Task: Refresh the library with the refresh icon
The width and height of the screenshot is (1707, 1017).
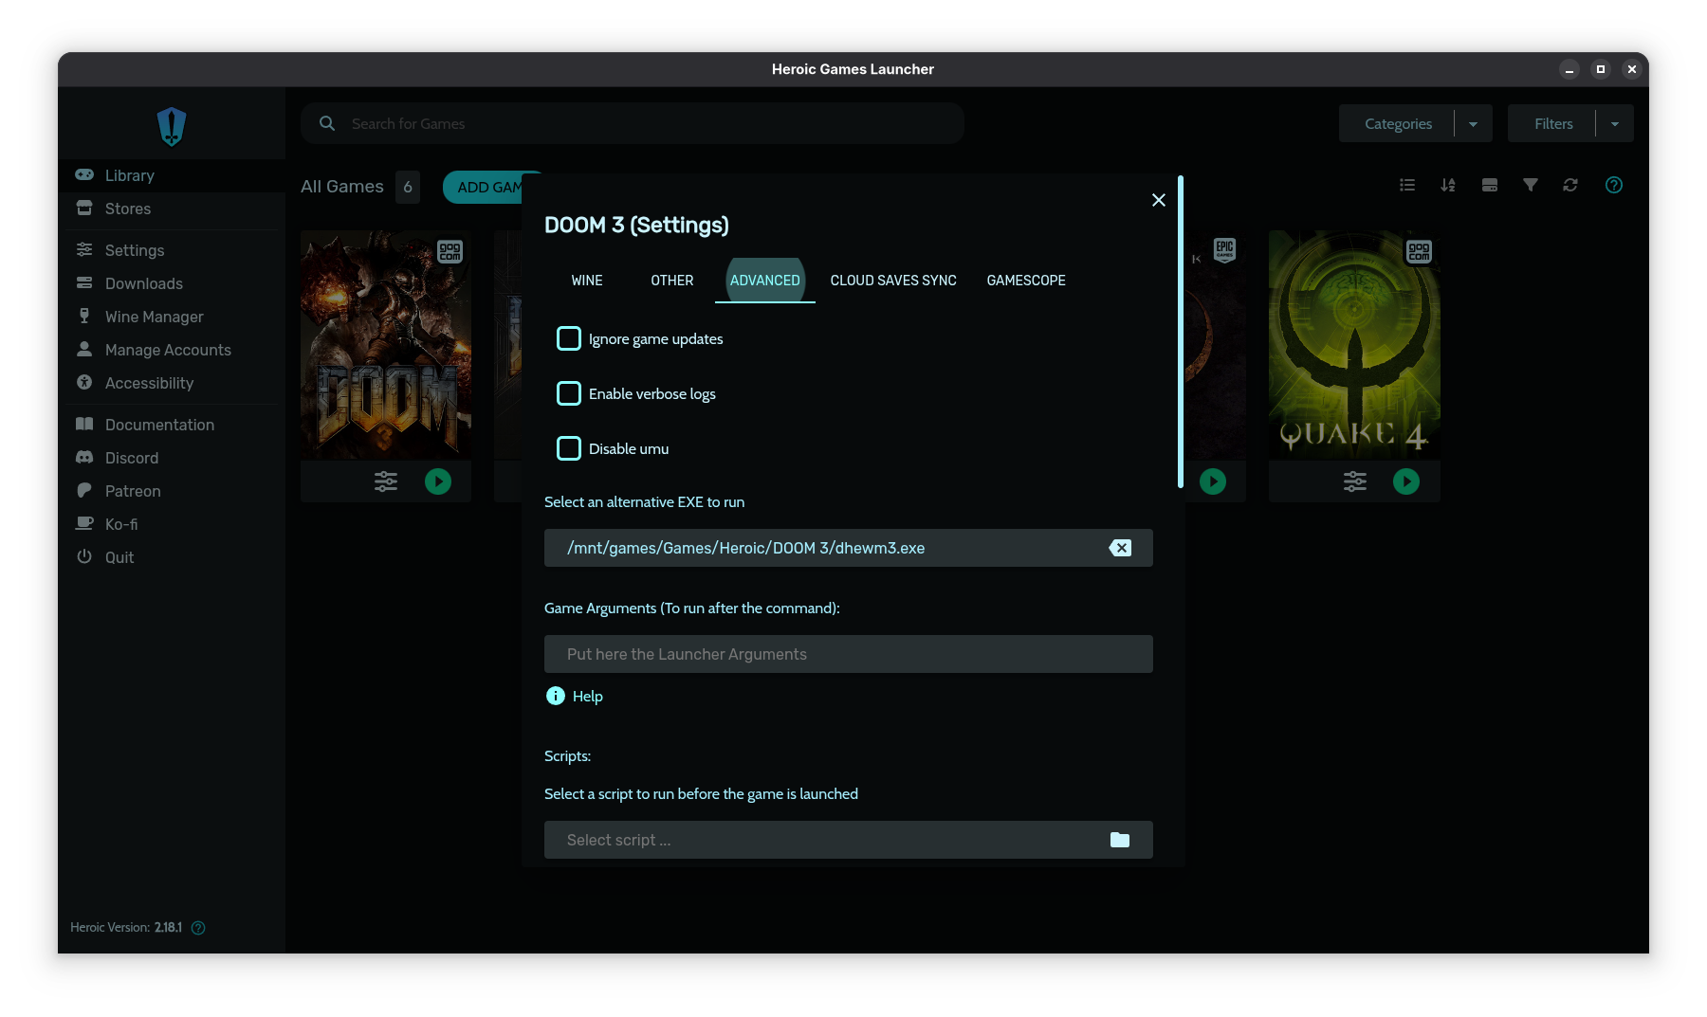Action: click(1570, 185)
